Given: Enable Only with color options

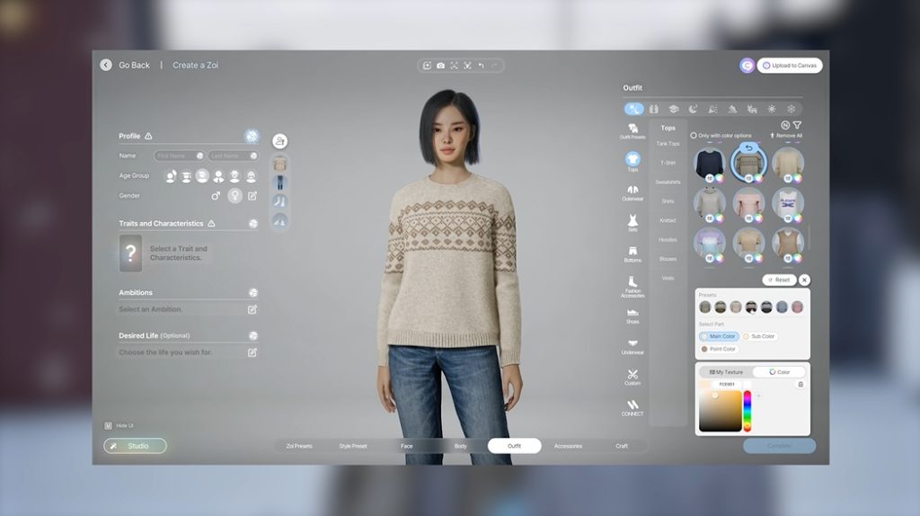Looking at the screenshot, I should pyautogui.click(x=694, y=136).
